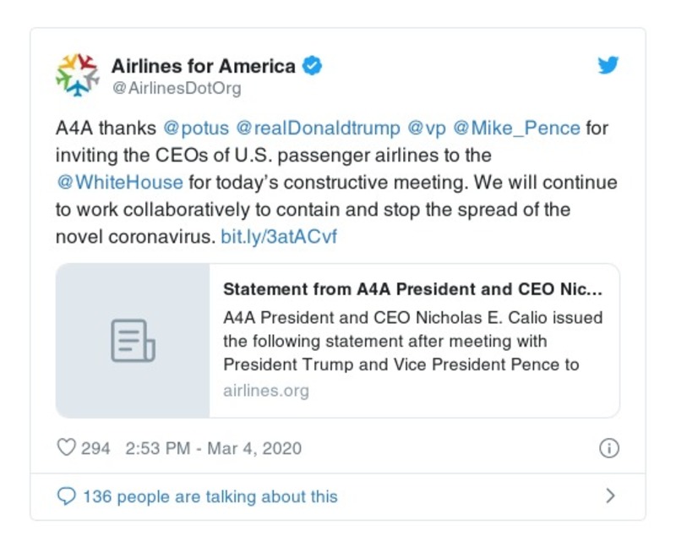Click the blue verified badge icon
This screenshot has width=676, height=553.
tap(313, 66)
